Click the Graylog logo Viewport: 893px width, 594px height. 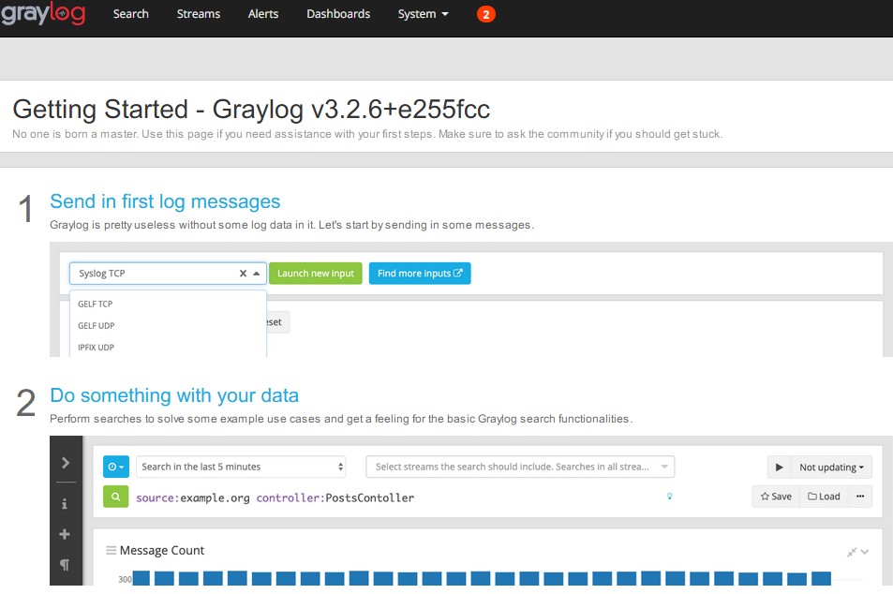pyautogui.click(x=43, y=14)
